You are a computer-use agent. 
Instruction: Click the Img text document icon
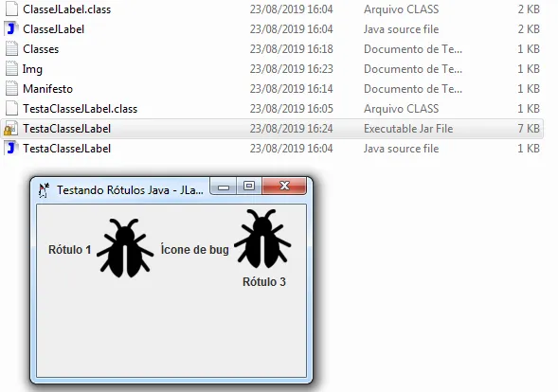(x=11, y=69)
